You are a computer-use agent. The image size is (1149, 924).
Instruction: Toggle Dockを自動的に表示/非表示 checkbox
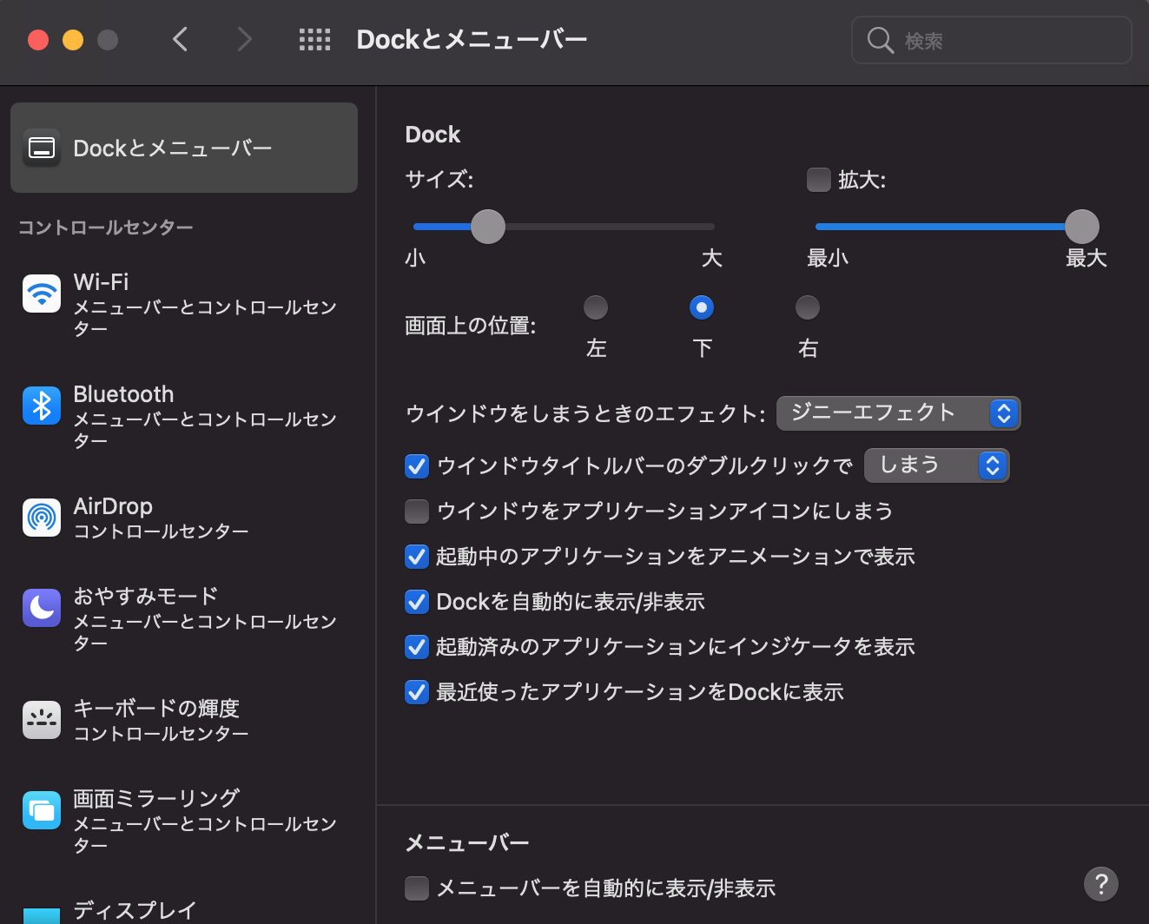tap(417, 602)
